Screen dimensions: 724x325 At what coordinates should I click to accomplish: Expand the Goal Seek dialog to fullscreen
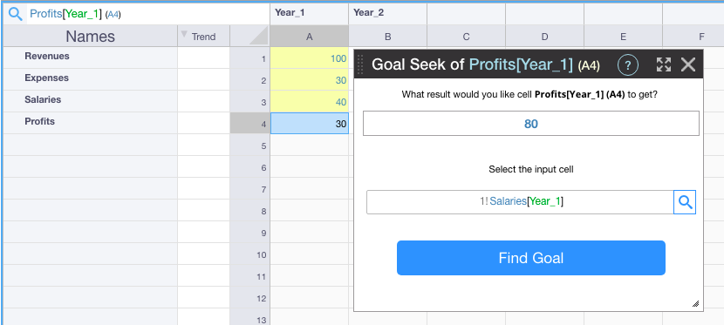664,65
